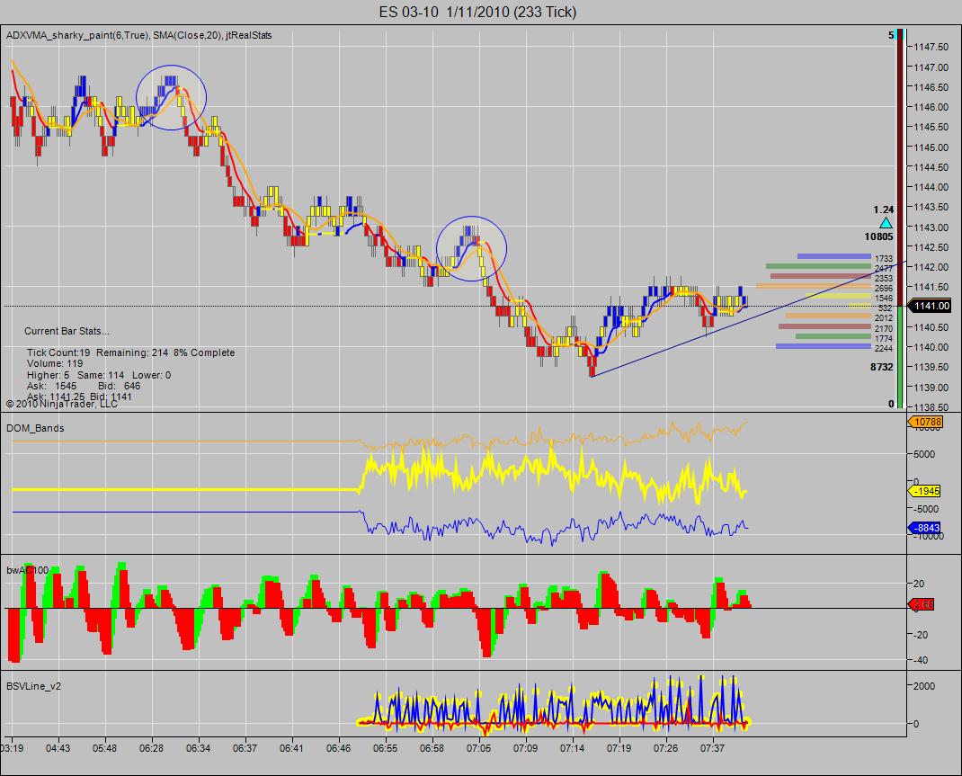Click the -40 bwAC100 axis label

(921, 661)
